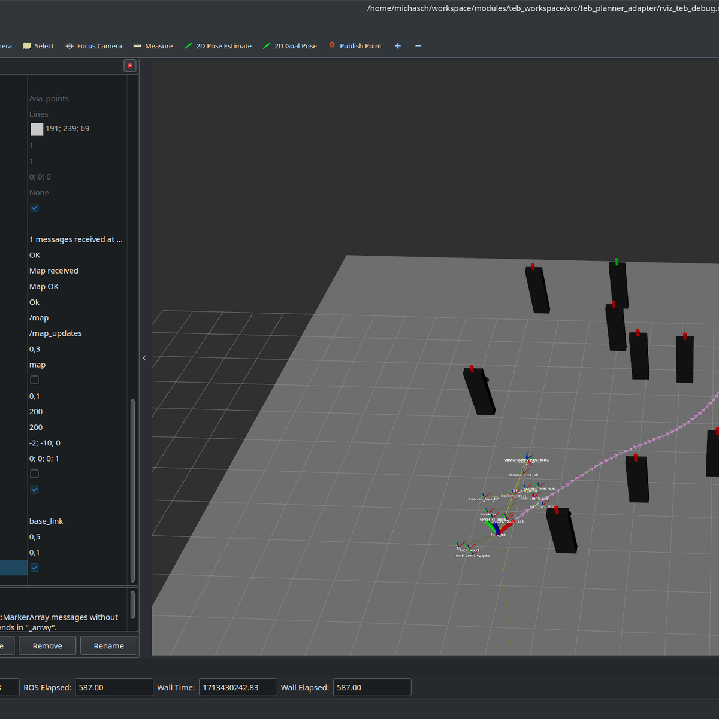Click the Wall Time field
Viewport: 719px width, 719px height.
pos(237,687)
